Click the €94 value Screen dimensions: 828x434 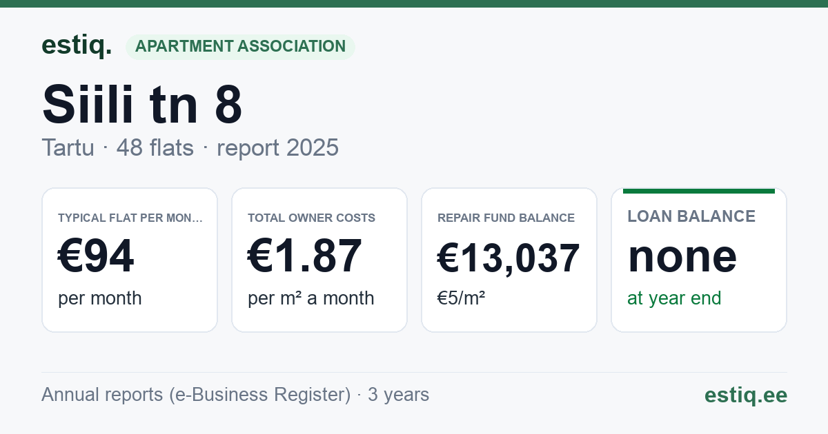click(96, 256)
